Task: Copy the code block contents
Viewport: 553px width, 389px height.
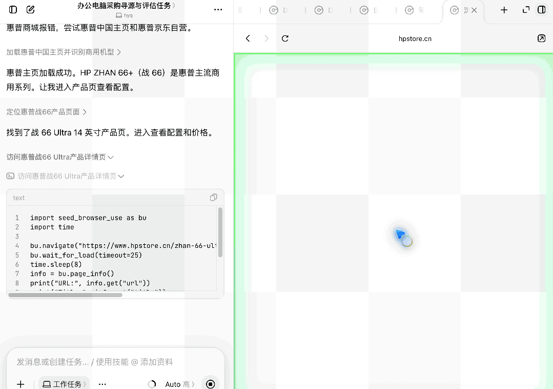Action: (213, 198)
